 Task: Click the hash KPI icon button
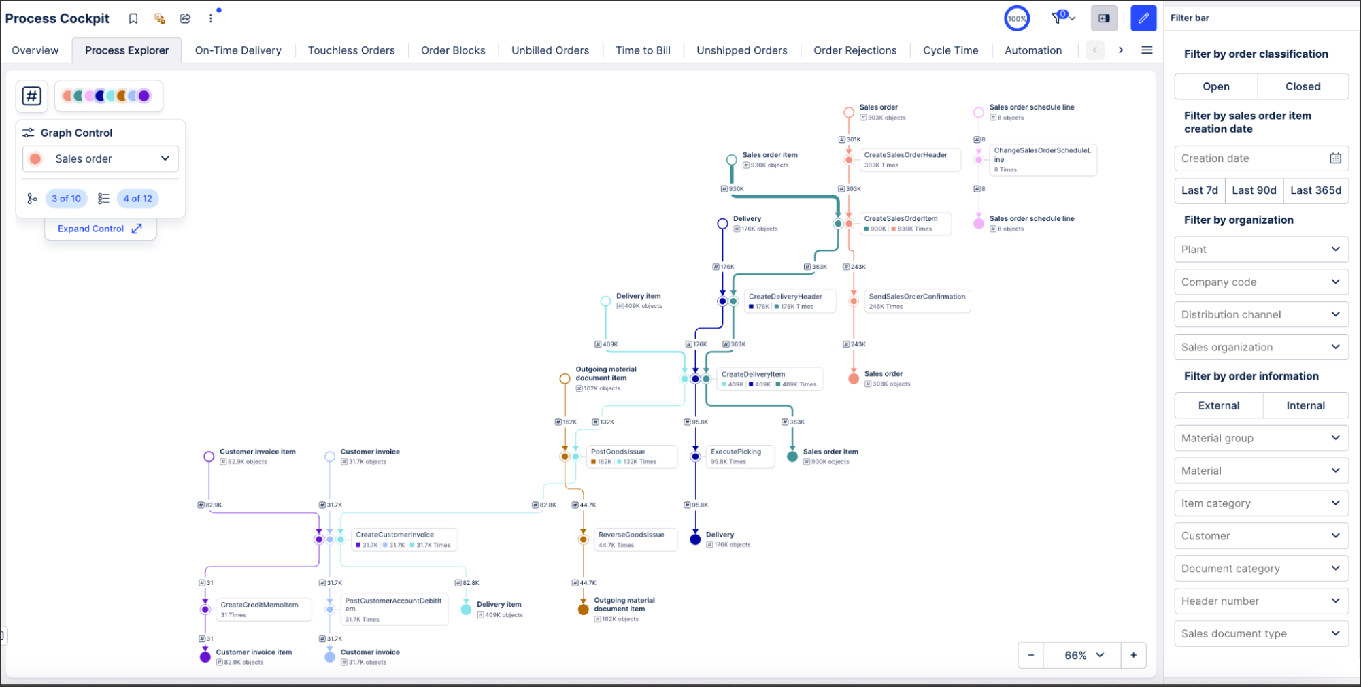point(32,96)
